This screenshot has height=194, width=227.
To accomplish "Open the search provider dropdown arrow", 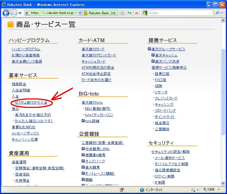I will point(222,13).
